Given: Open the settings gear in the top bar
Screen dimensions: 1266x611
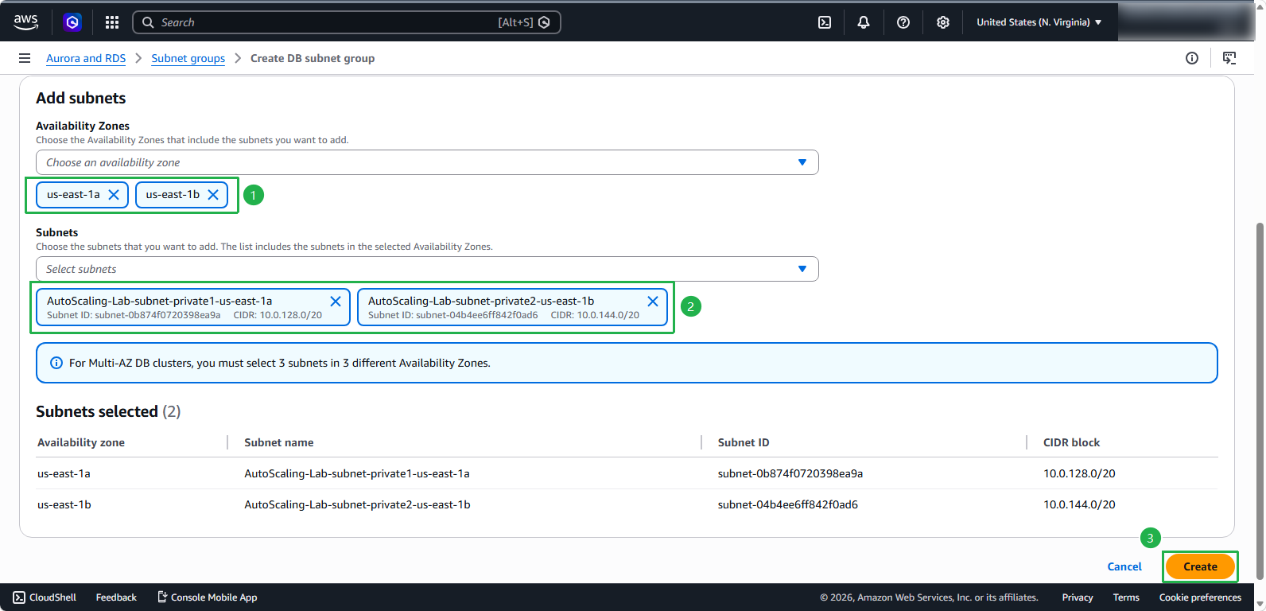Looking at the screenshot, I should point(943,22).
